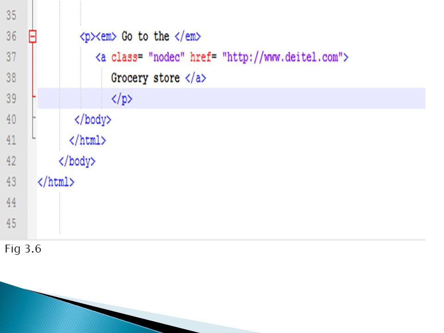Viewport: 444px width, 333px height.
Task: Click the </html> tag on line 43
Action: point(56,182)
